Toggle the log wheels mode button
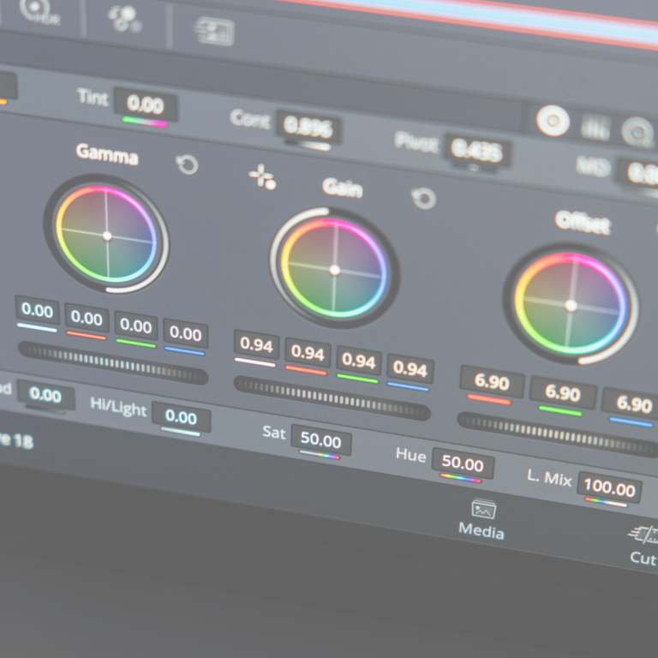The width and height of the screenshot is (658, 658). pyautogui.click(x=637, y=133)
